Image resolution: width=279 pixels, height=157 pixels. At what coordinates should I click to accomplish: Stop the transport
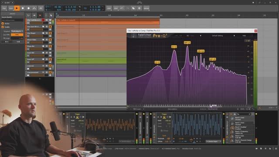pos(23,8)
